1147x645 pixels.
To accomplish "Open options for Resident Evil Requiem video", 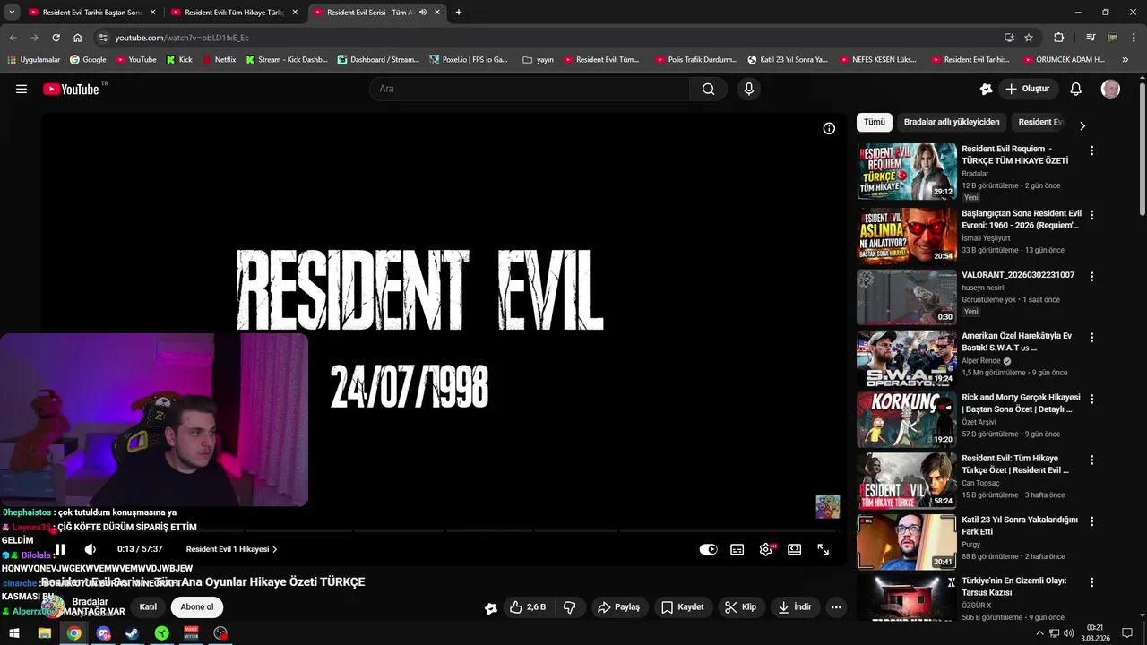I will [1091, 150].
